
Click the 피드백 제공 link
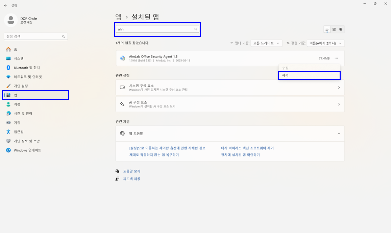pyautogui.click(x=131, y=179)
